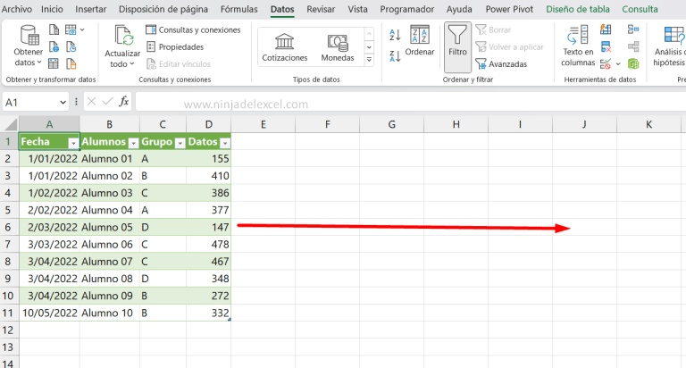Open the Alumnos column filter dropdown
The height and width of the screenshot is (368, 686).
point(133,143)
